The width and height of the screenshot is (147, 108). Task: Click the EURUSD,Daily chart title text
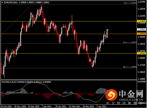point(11,3)
